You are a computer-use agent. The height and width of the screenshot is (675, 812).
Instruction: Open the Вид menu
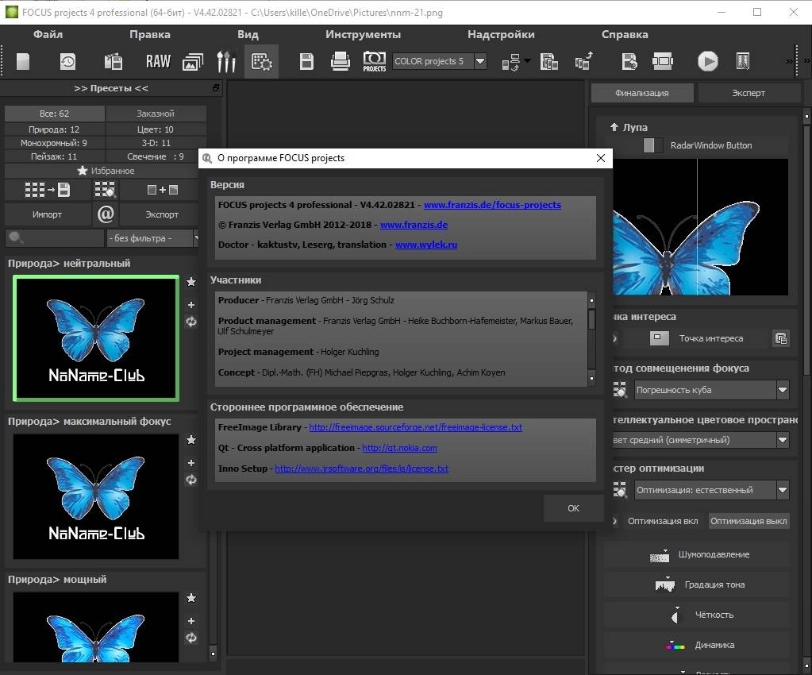click(x=248, y=34)
